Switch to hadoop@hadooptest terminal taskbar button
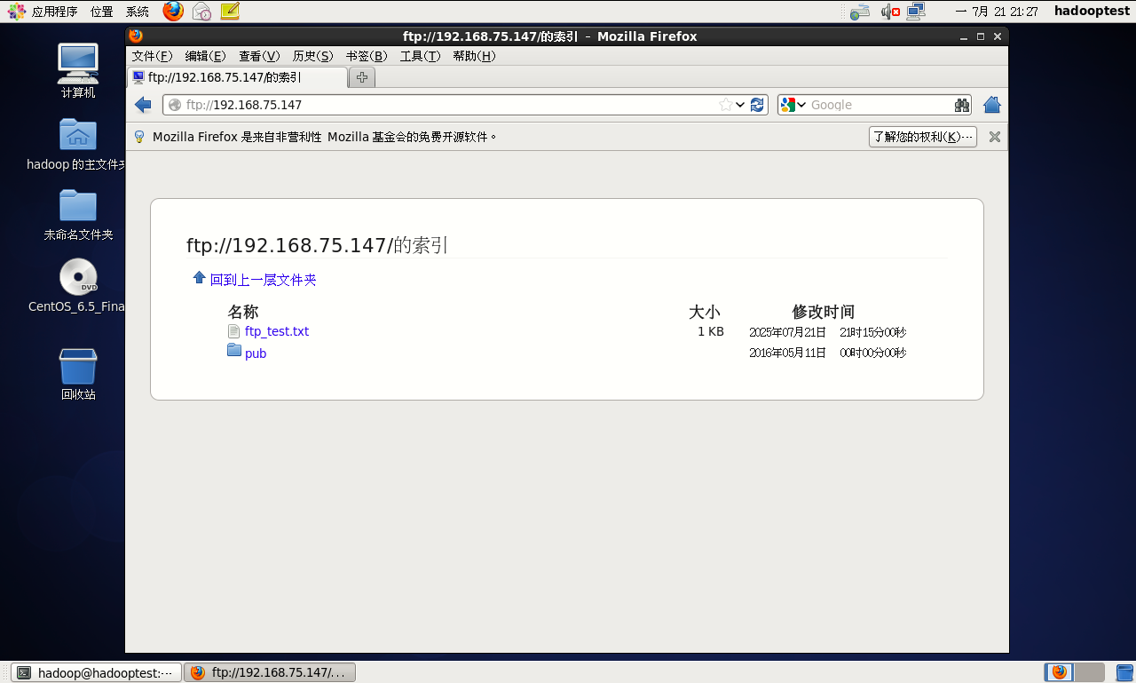Image resolution: width=1136 pixels, height=683 pixels. [96, 672]
